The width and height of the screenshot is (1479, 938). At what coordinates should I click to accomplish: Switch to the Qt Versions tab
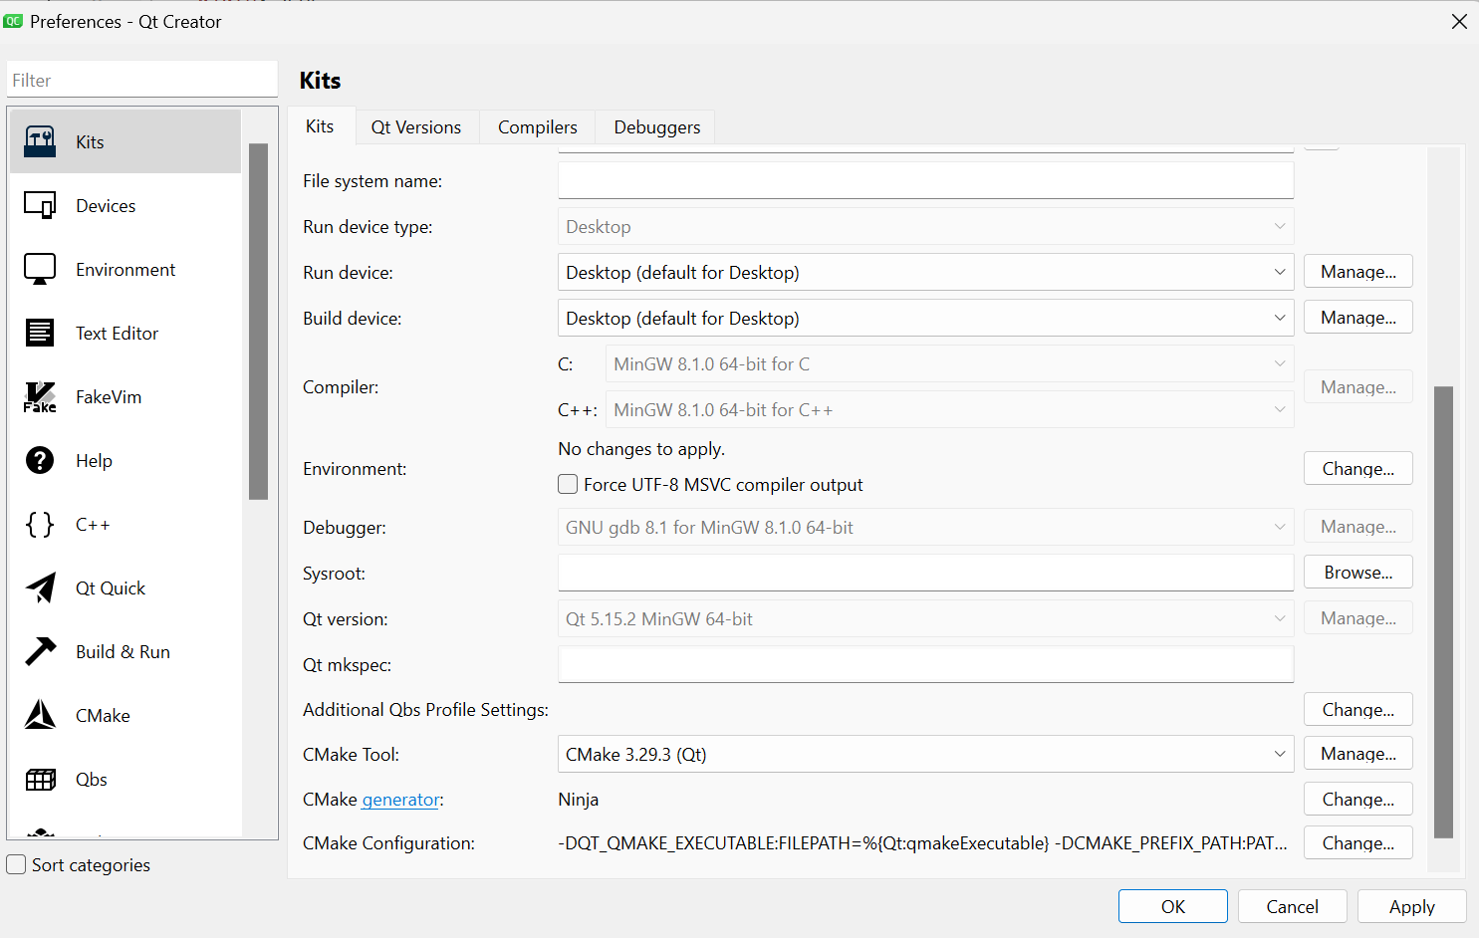416,127
